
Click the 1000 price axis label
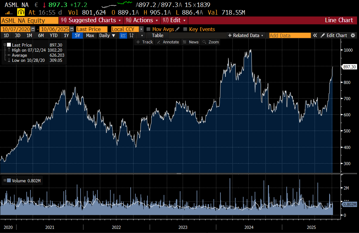[x=348, y=50]
